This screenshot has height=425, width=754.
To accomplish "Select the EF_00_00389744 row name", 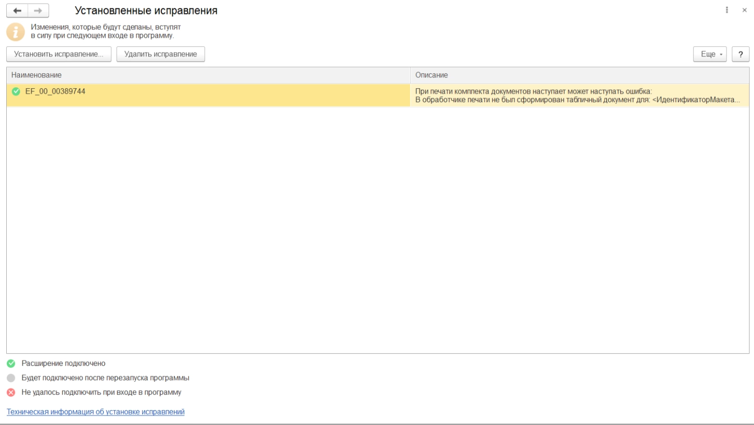I will coord(55,92).
